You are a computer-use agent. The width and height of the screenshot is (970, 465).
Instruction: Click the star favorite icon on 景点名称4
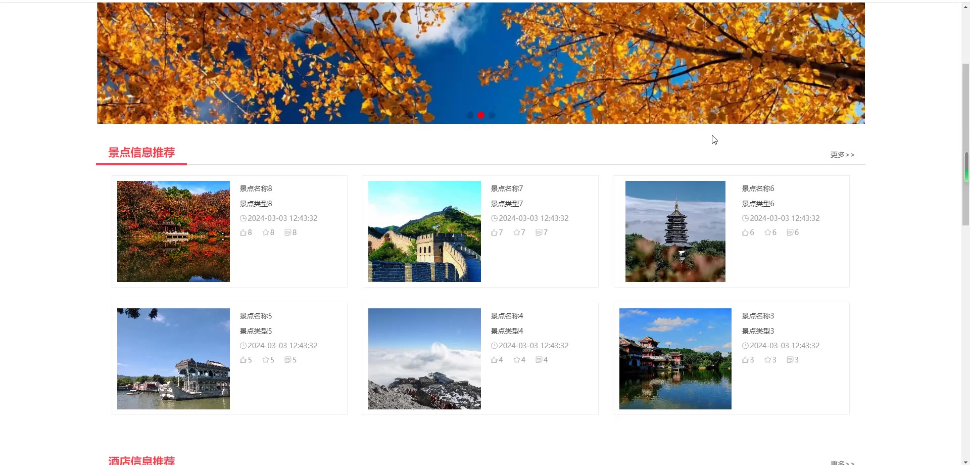point(516,360)
